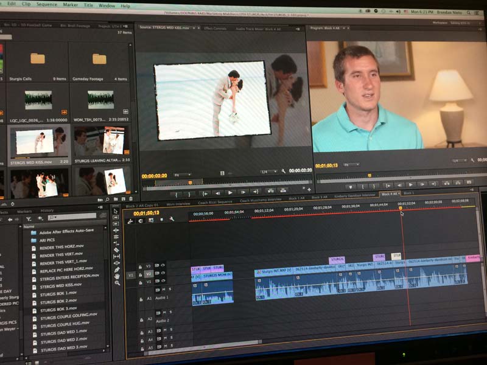
Task: Go to In point in Source monitor
Action: [x=205, y=193]
